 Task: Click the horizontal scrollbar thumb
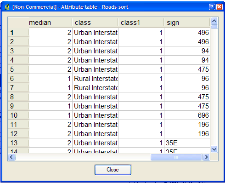176,157
